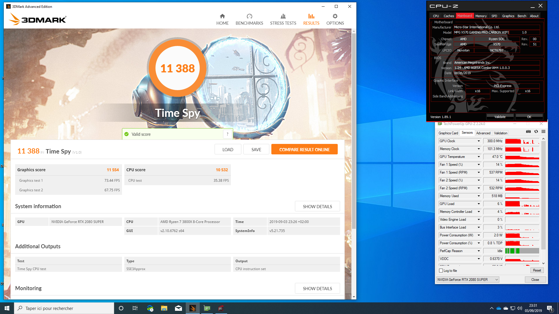
Task: Expand the GPU Clock sensor dropdown
Action: 479,141
